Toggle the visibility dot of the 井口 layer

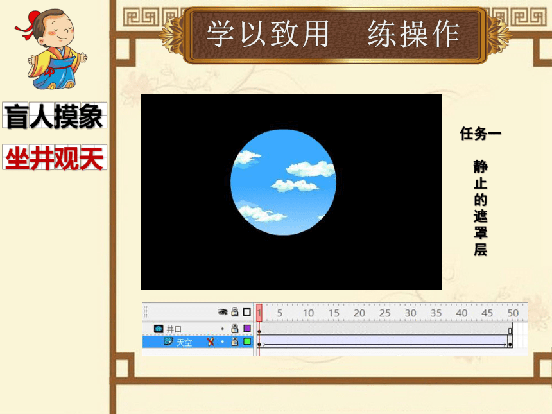tap(223, 329)
